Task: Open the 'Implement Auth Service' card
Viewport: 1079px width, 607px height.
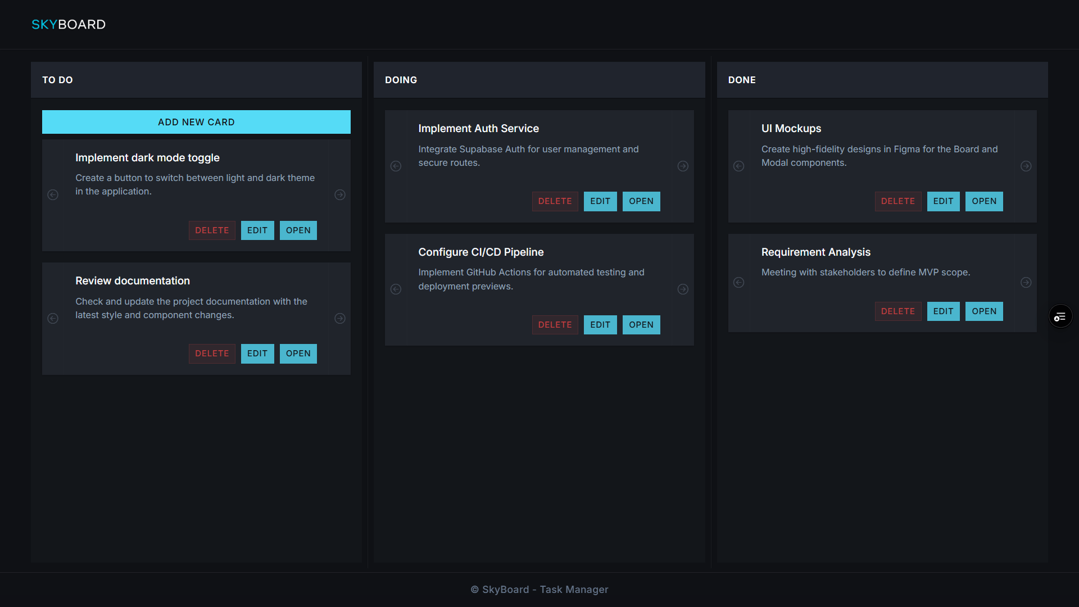Action: (x=641, y=201)
